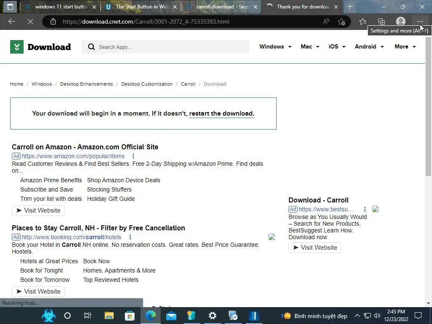Close the 'carroll download' search tab
Viewport: 432px width, 324px height.
[255, 7]
